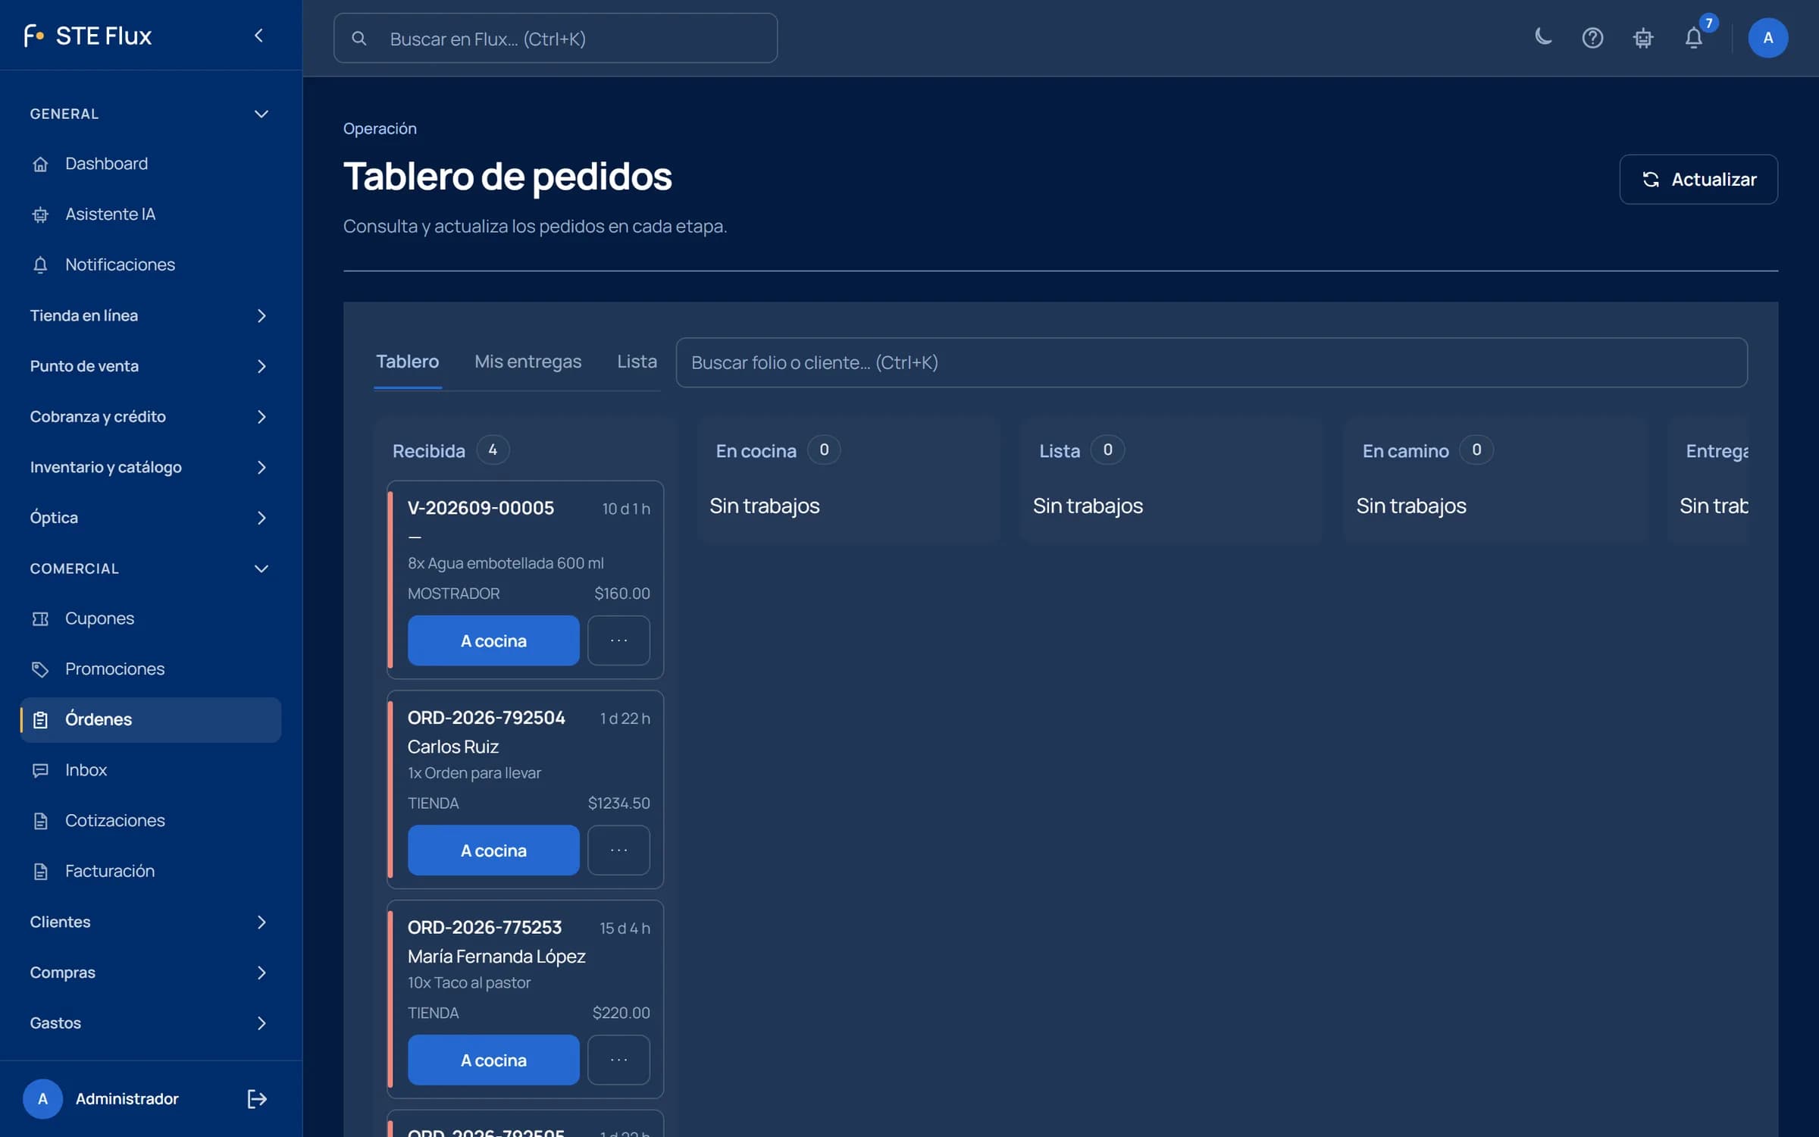The image size is (1819, 1137).
Task: Open Cotizaciones in sidebar
Action: click(151, 821)
